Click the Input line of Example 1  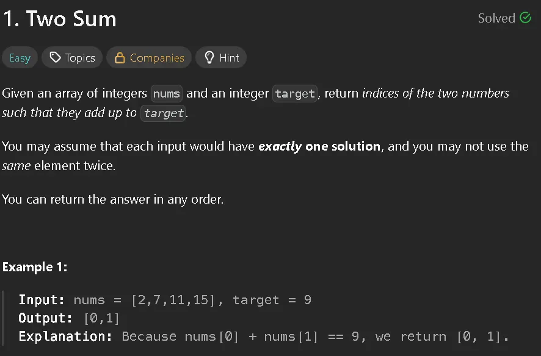pyautogui.click(x=165, y=300)
